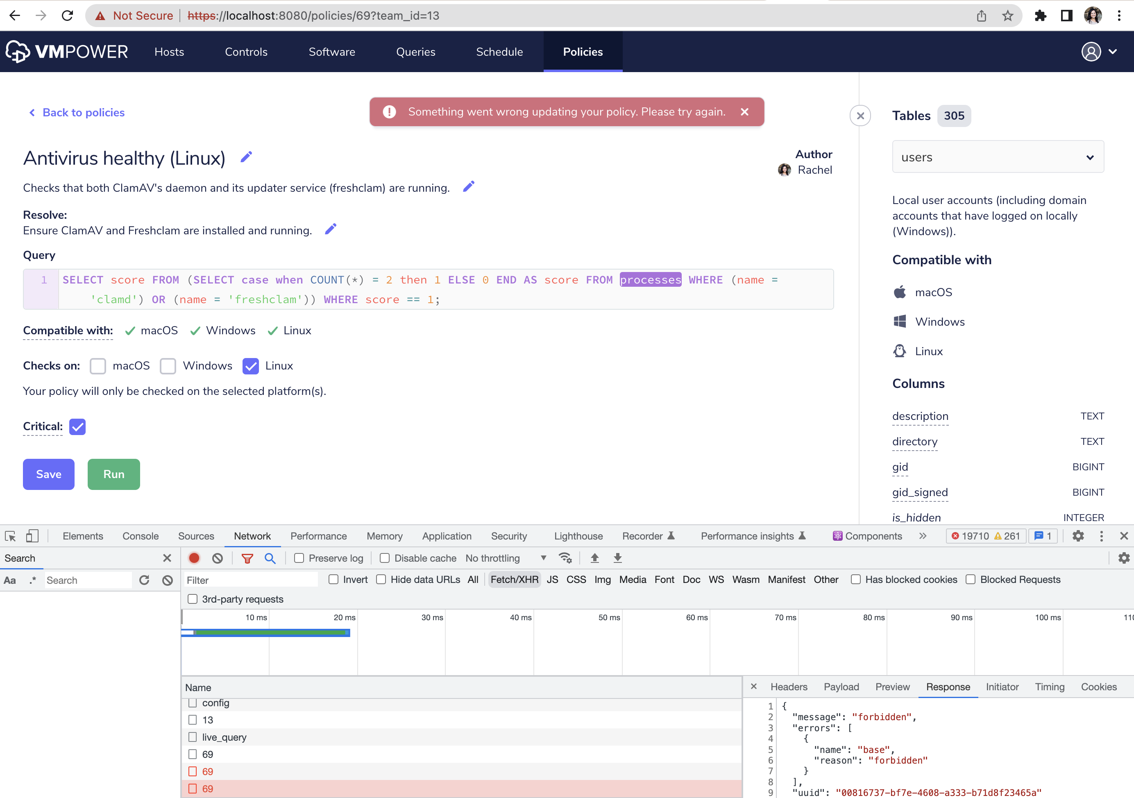Check macOS in Checks on
1134x798 pixels.
pyautogui.click(x=98, y=366)
